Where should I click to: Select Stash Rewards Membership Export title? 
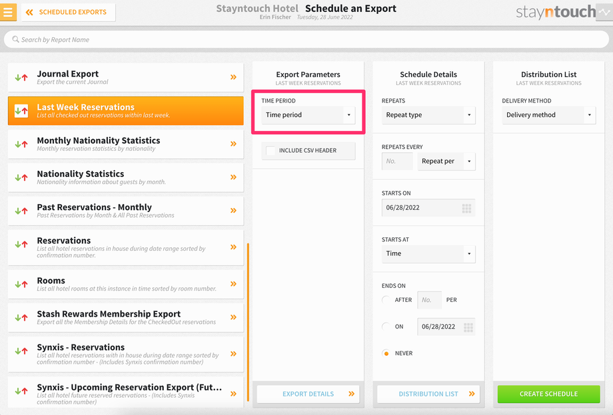coord(109,314)
